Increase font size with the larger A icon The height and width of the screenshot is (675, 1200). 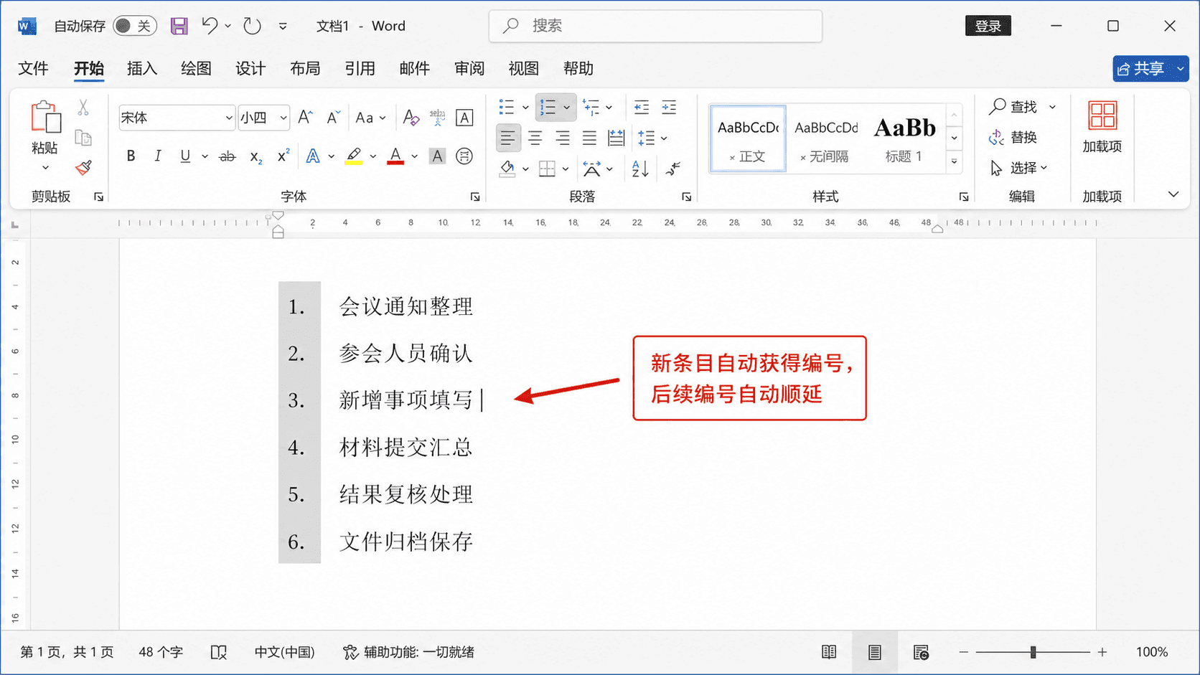pyautogui.click(x=305, y=118)
